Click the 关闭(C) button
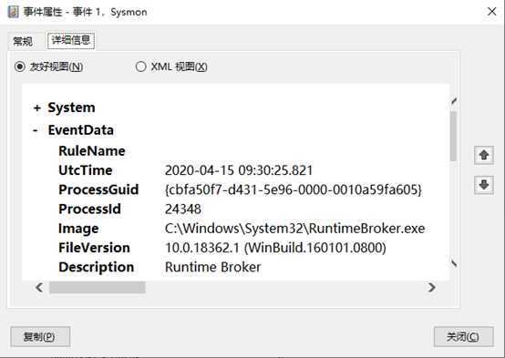 click(x=463, y=337)
